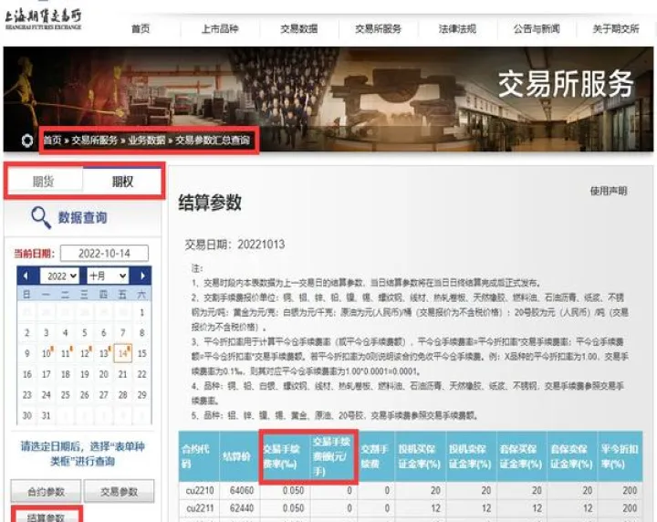Click the 合约参数 button
Screen dimensions: 657x522
point(46,491)
